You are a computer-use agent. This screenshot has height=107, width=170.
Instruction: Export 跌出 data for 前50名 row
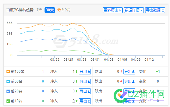[x=129, y=81]
